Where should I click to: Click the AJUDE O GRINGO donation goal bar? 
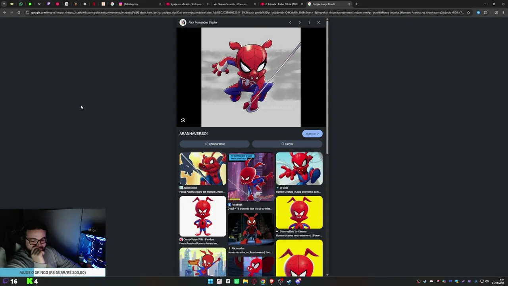pos(53,272)
